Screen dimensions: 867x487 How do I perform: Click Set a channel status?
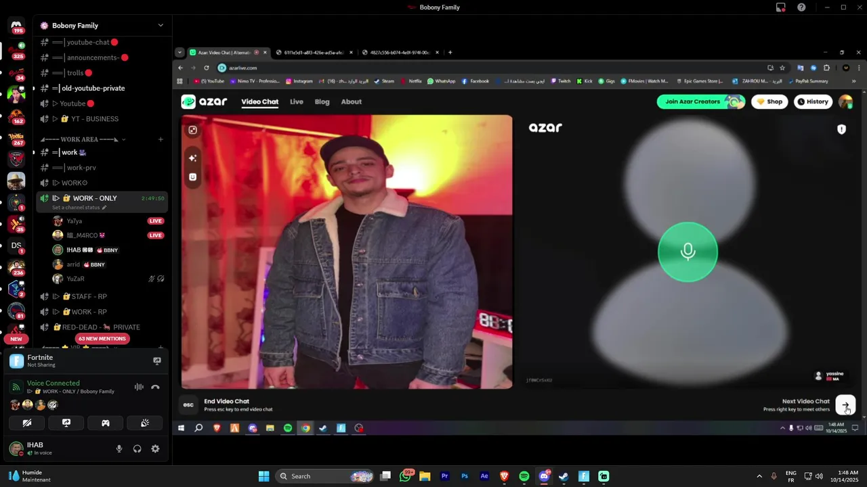[77, 207]
